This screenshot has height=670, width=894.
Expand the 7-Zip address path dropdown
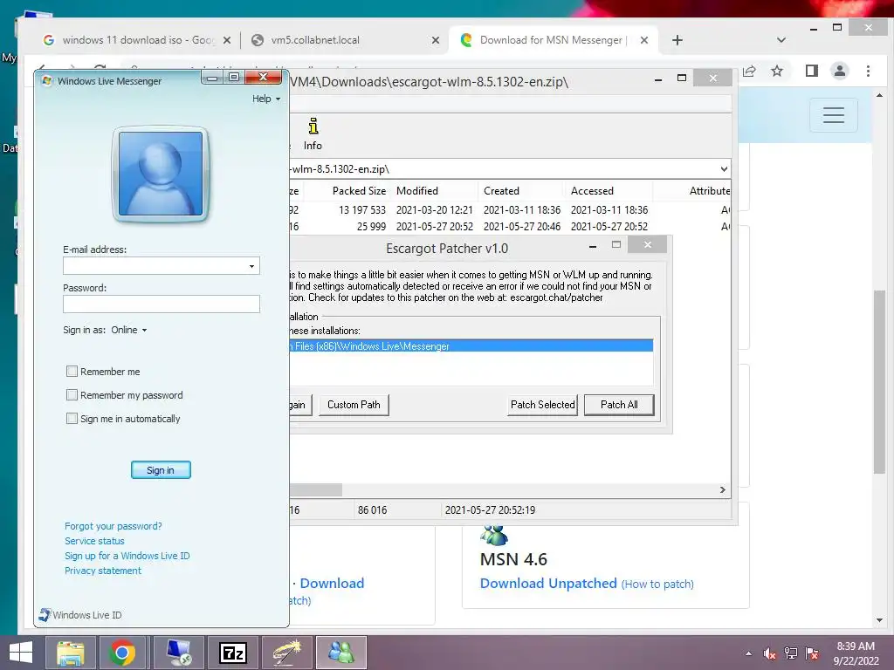click(x=724, y=169)
